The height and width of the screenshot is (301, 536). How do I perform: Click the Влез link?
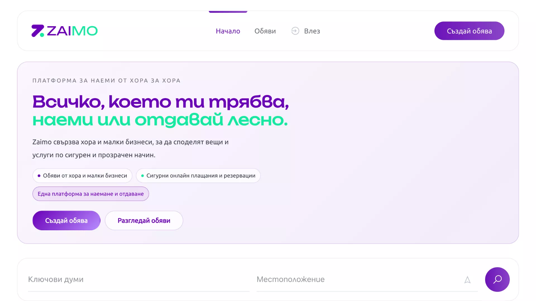(312, 31)
